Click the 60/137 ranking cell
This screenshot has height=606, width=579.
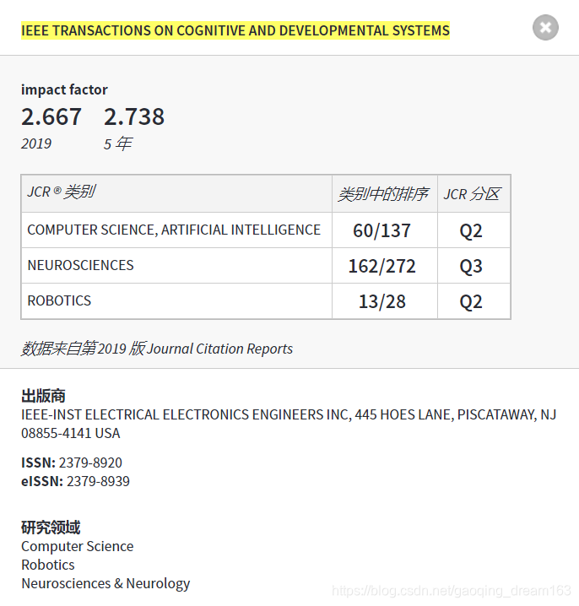(x=385, y=230)
